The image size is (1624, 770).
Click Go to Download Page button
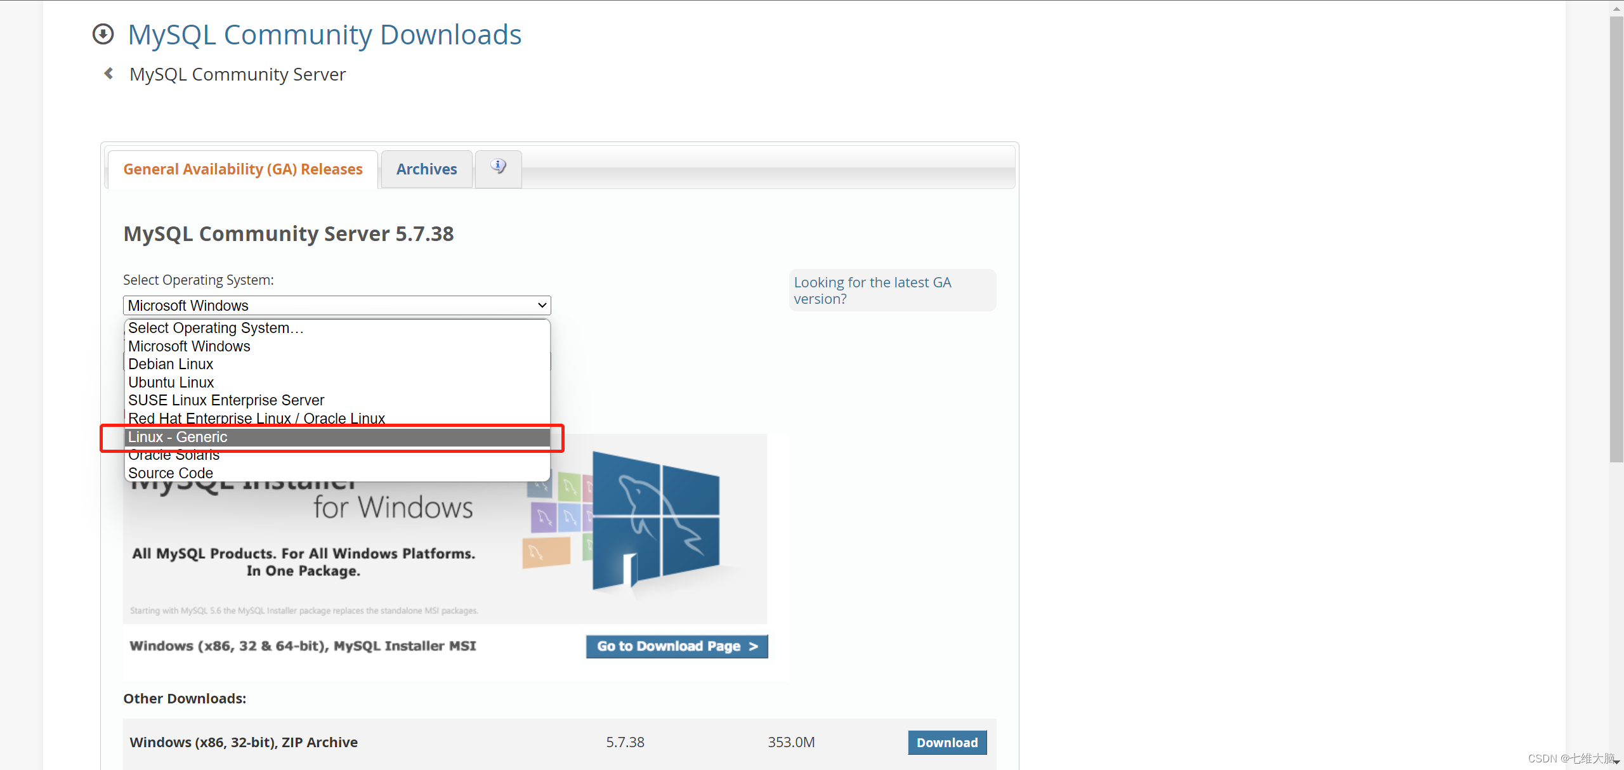677,646
